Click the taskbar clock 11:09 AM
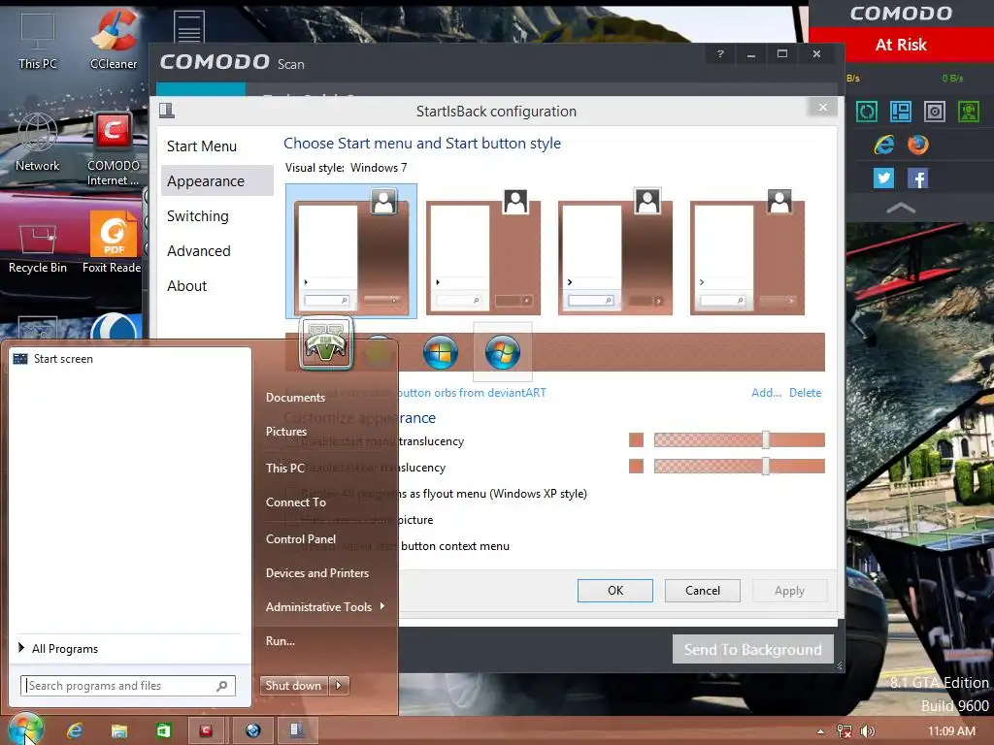 (951, 731)
